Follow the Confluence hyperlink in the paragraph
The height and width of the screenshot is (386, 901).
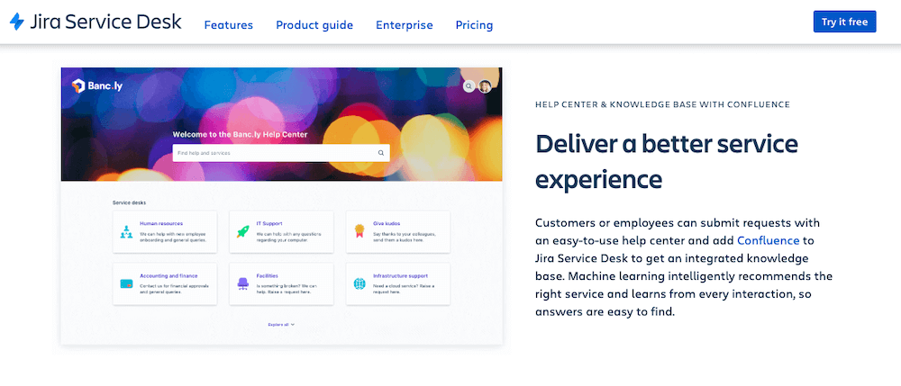(x=768, y=240)
